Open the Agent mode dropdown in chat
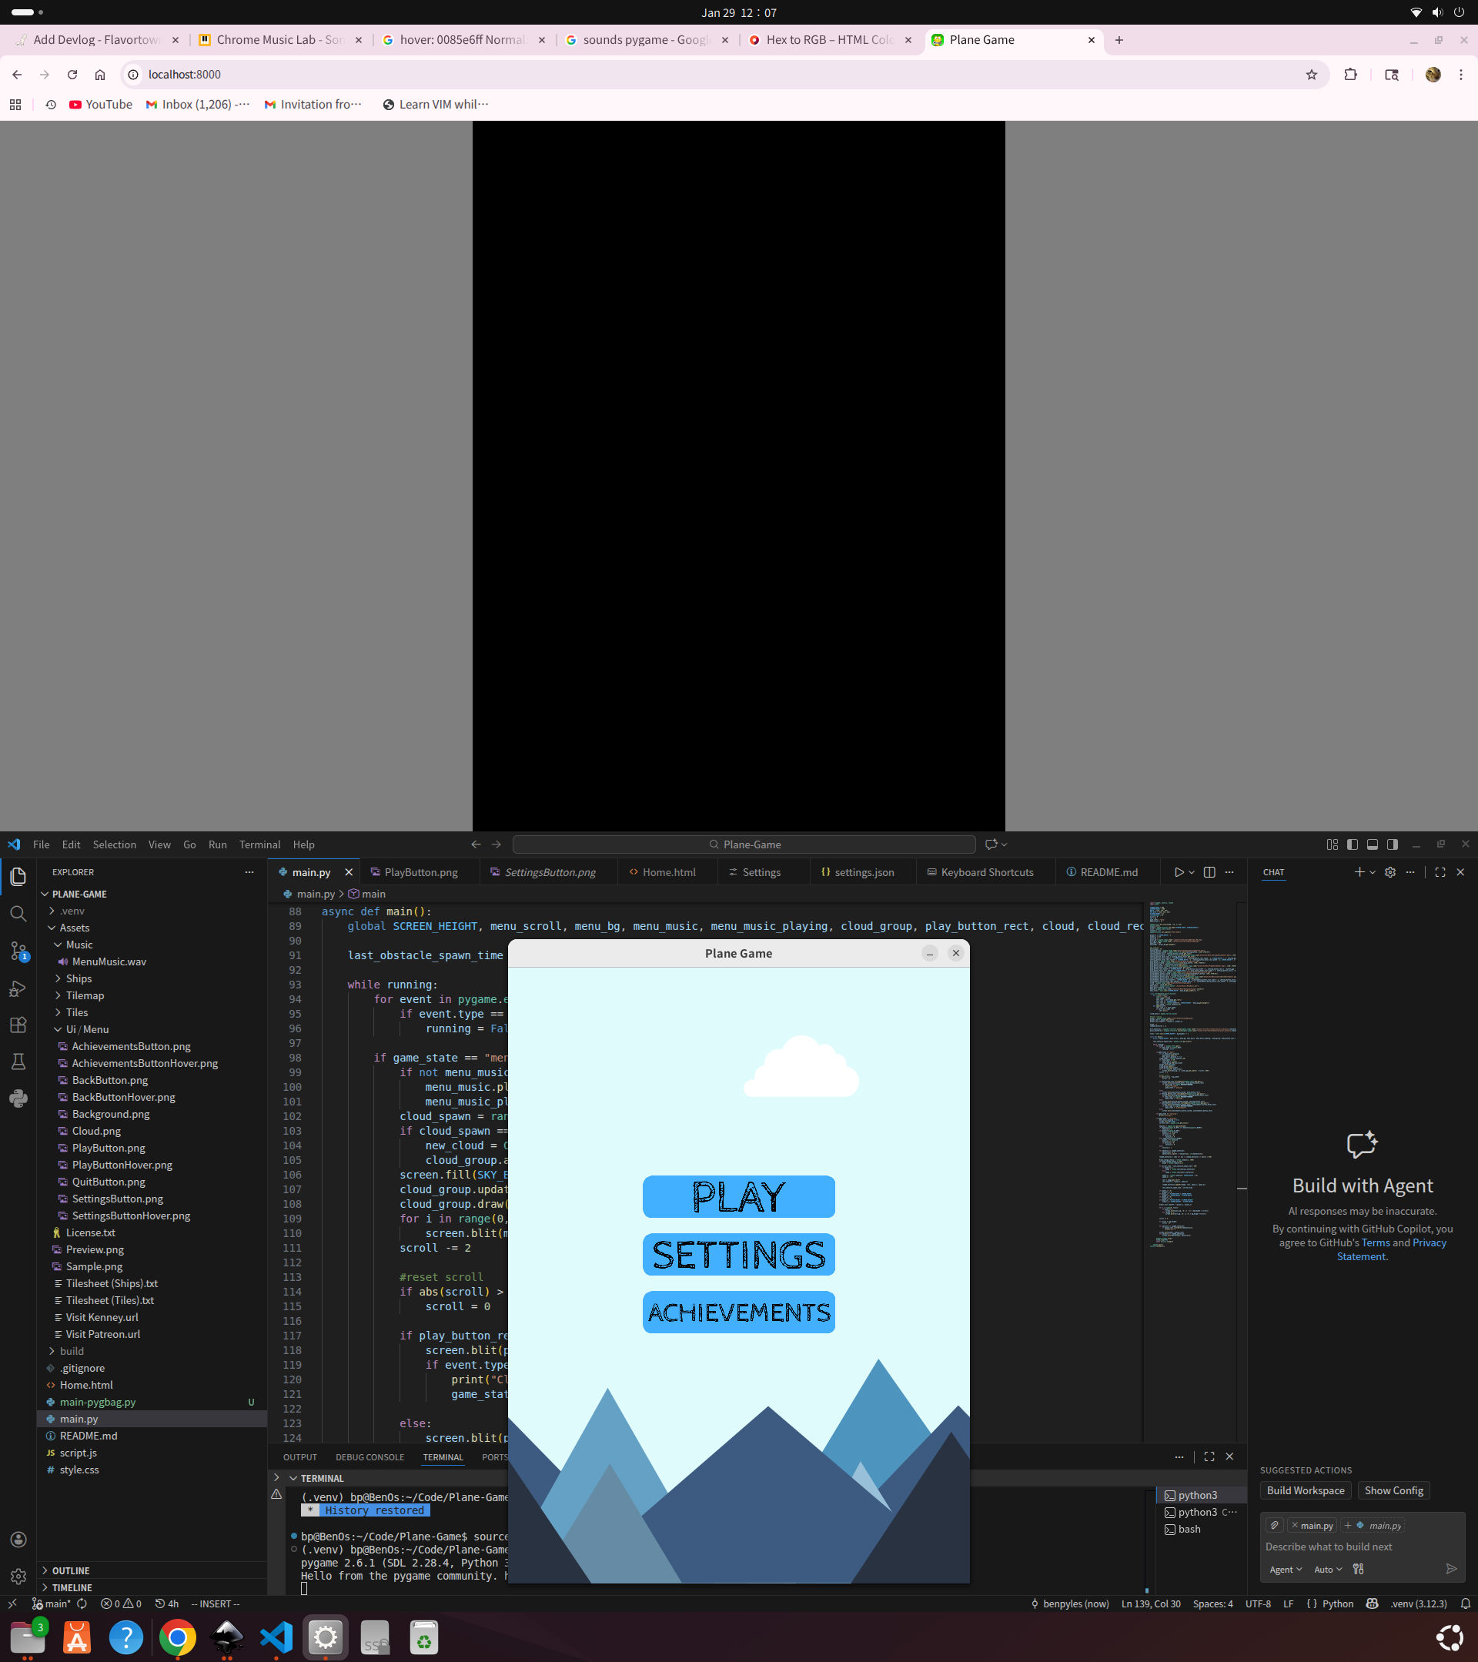The width and height of the screenshot is (1478, 1662). tap(1286, 1570)
